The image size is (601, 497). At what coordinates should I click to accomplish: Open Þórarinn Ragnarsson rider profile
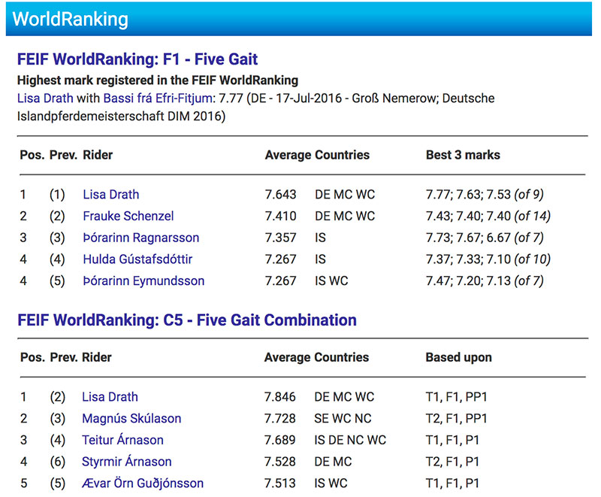pyautogui.click(x=140, y=238)
